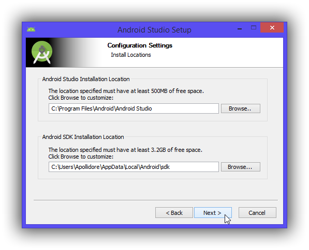Go back with the < Back button
Image resolution: width=309 pixels, height=250 pixels.
click(x=174, y=212)
